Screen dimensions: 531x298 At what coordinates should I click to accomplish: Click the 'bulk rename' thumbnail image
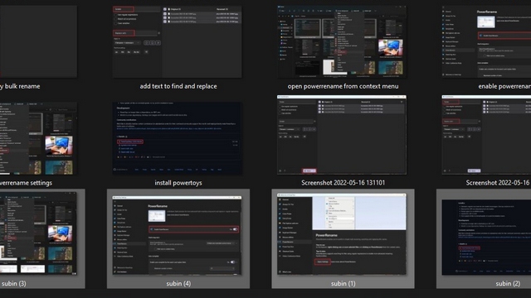pyautogui.click(x=38, y=41)
